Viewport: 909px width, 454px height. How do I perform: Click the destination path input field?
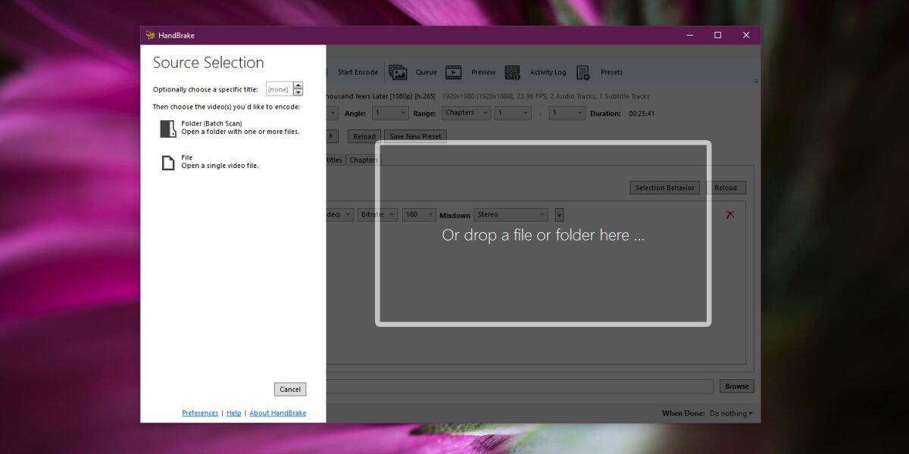pyautogui.click(x=520, y=386)
